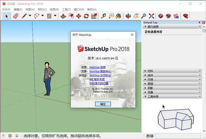Close the Default Tray panel

204,23
